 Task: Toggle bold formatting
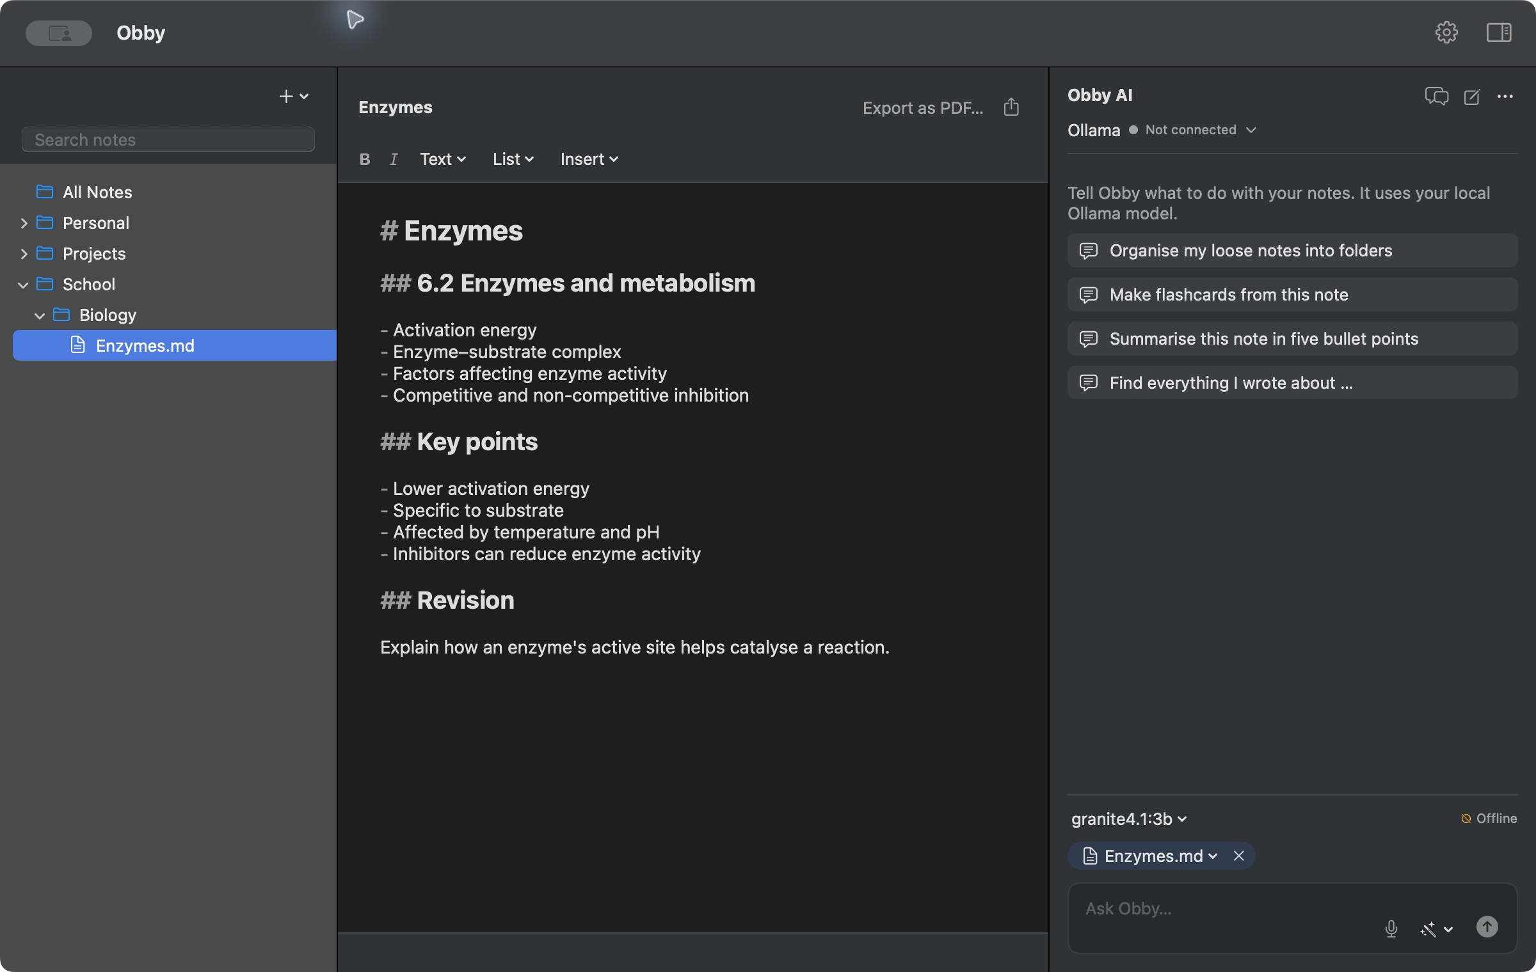pyautogui.click(x=365, y=159)
